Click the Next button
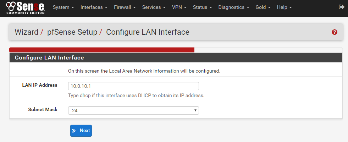This screenshot has width=348, height=142. click(81, 131)
